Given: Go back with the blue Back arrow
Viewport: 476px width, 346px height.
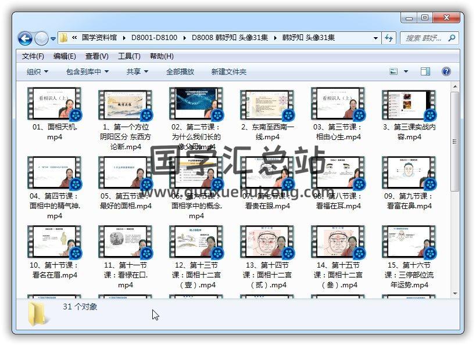Looking at the screenshot, I should [x=25, y=38].
